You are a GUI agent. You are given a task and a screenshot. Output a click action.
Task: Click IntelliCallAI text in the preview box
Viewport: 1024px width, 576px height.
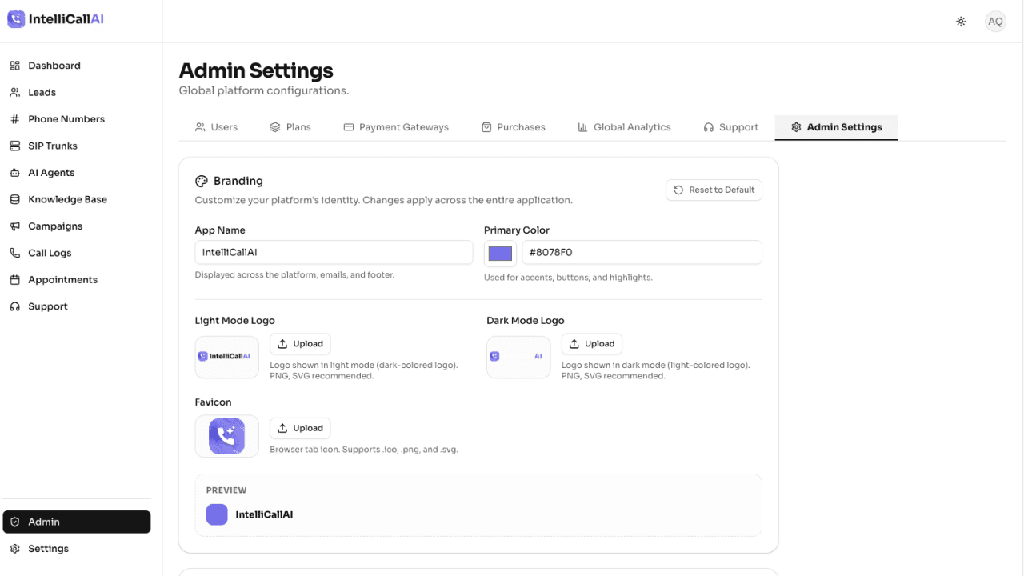[264, 514]
